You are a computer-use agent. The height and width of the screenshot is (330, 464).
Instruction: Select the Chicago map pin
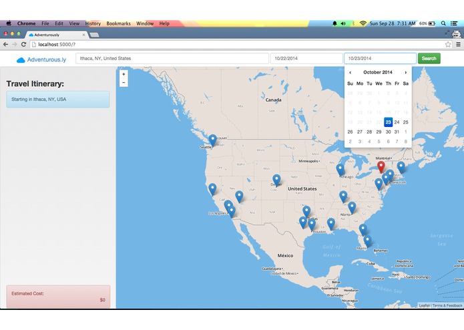pos(340,170)
